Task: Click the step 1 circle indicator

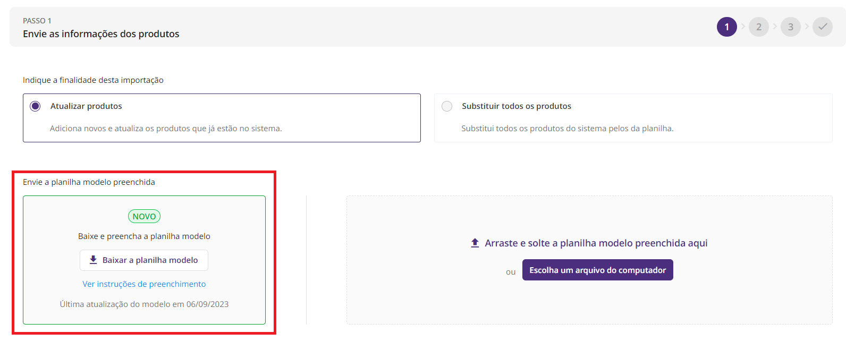Action: tap(726, 27)
